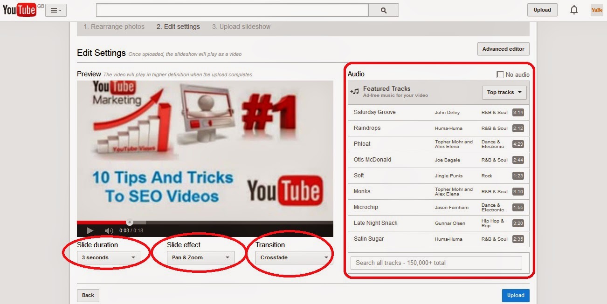Click artist name John Deley
This screenshot has width=607, height=304.
(x=448, y=113)
